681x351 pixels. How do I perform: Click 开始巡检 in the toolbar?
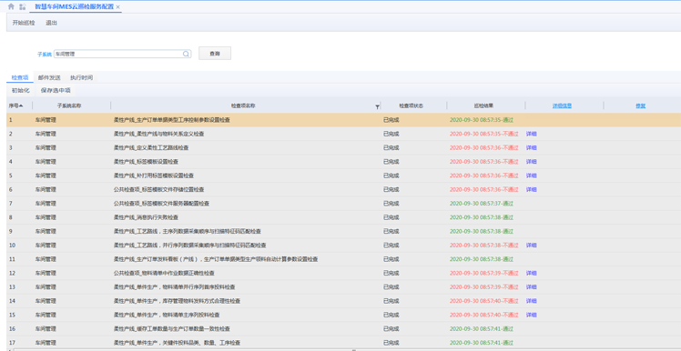(x=24, y=23)
